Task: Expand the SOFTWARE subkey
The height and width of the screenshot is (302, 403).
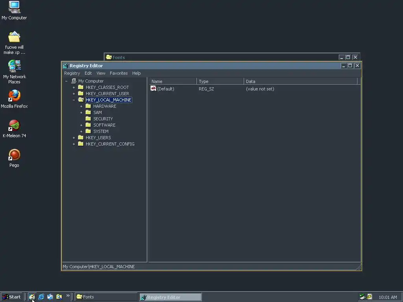Action: [x=81, y=125]
